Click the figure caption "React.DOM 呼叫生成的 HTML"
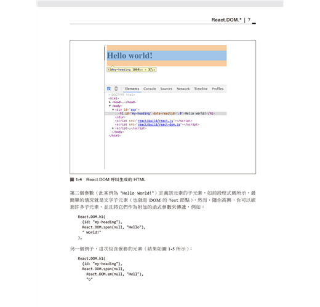 116,179
